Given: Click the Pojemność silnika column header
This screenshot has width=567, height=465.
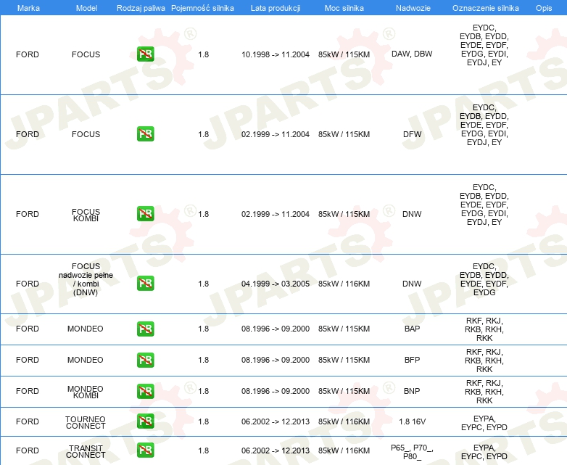Looking at the screenshot, I should [x=202, y=8].
